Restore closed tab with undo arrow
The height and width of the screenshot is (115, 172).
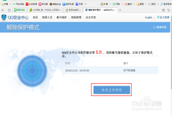point(169,10)
